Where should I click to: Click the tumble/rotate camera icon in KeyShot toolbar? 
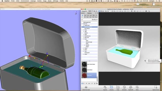click(99, 11)
